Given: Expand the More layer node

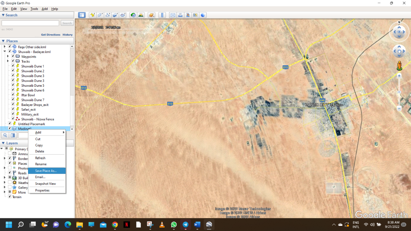Looking at the screenshot, I should (x=5, y=192).
